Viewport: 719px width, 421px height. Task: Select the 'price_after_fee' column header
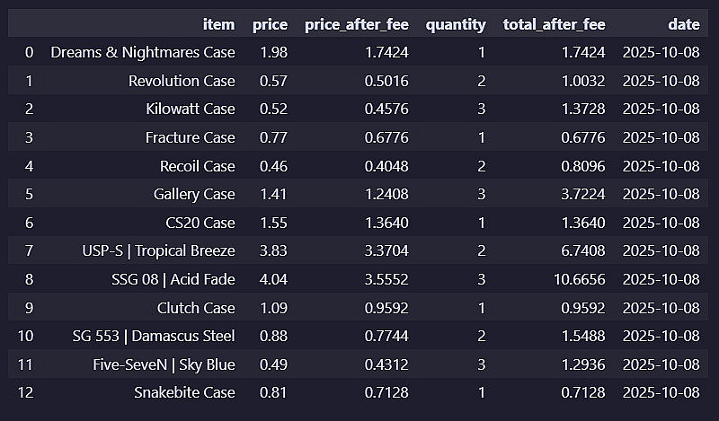click(357, 24)
